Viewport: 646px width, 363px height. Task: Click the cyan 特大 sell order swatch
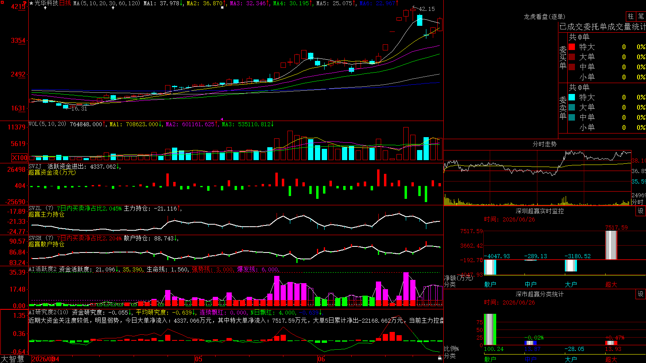(x=572, y=97)
